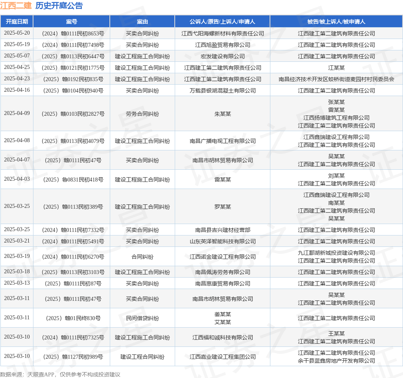403x378 pixels.
Task: Select case number (2025)赣0103民初2827号
Action: point(73,114)
